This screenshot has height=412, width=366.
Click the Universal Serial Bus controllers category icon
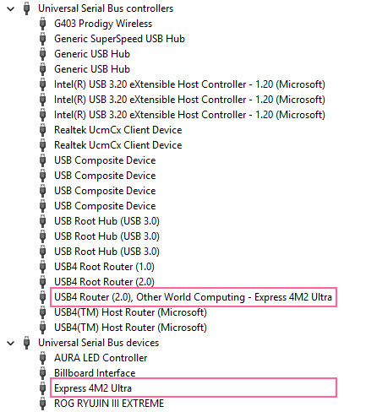26,8
